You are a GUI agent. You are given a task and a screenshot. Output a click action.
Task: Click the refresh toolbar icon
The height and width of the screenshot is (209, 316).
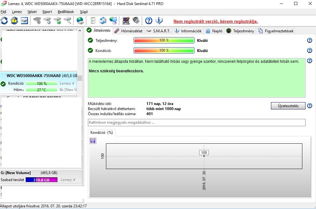click(x=4, y=21)
